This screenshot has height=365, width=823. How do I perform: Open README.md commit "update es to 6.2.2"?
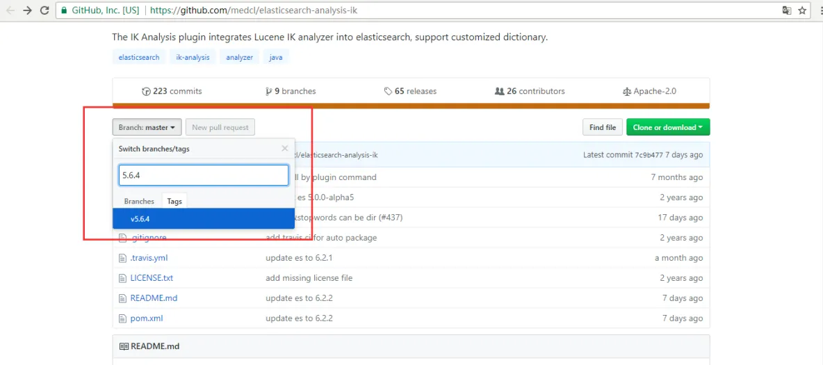[299, 298]
